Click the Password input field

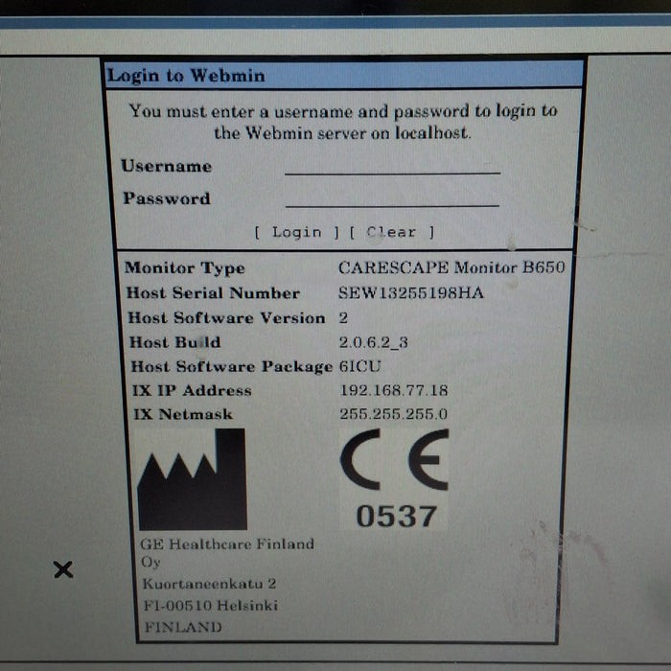tap(392, 198)
